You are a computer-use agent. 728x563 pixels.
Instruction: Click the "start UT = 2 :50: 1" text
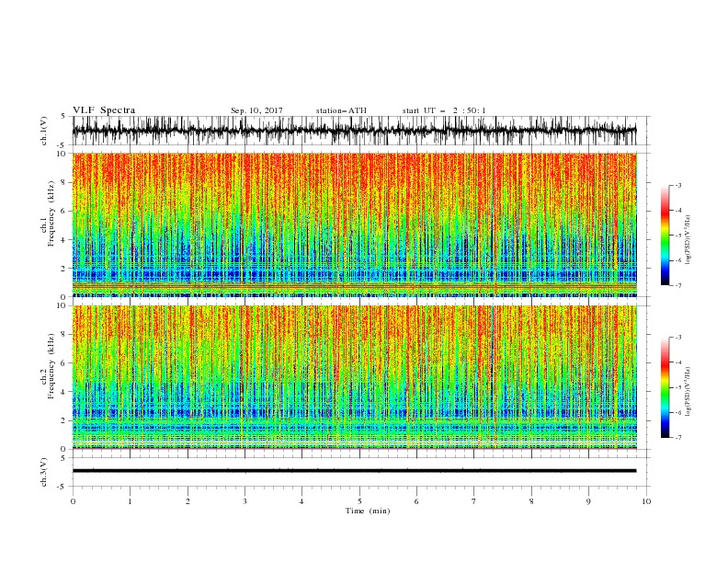(x=444, y=110)
